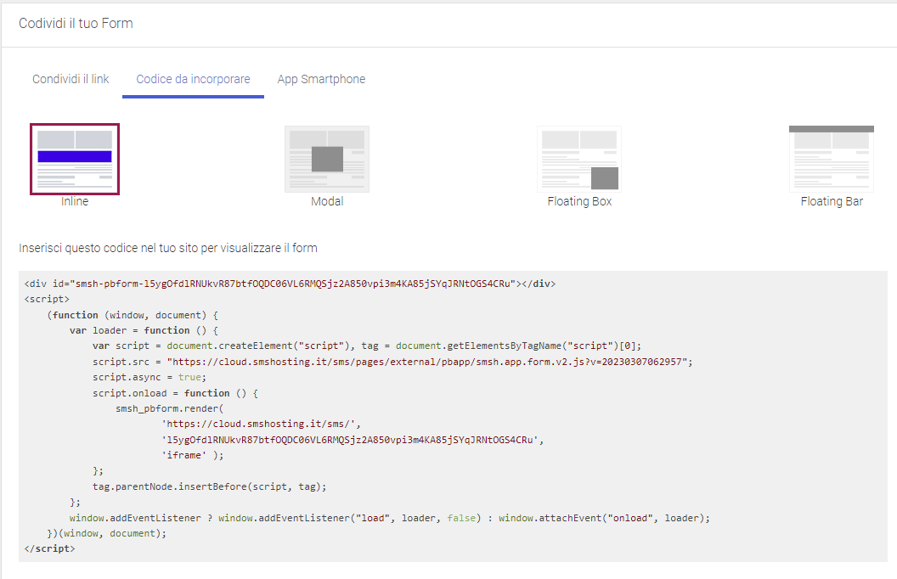Click the script.src URL line in the code
The image size is (897, 579).
click(392, 361)
